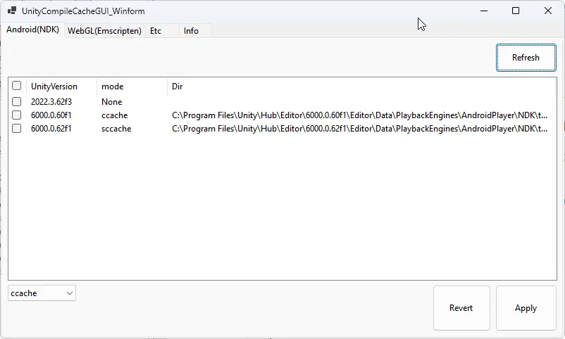This screenshot has height=339, width=565.
Task: Minimize the UnityCompileCacheGUI window
Action: pos(483,11)
